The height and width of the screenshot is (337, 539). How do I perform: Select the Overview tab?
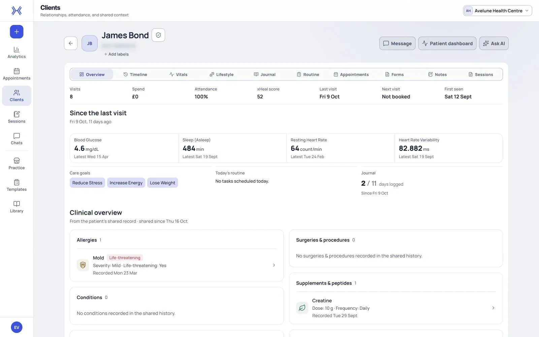92,74
